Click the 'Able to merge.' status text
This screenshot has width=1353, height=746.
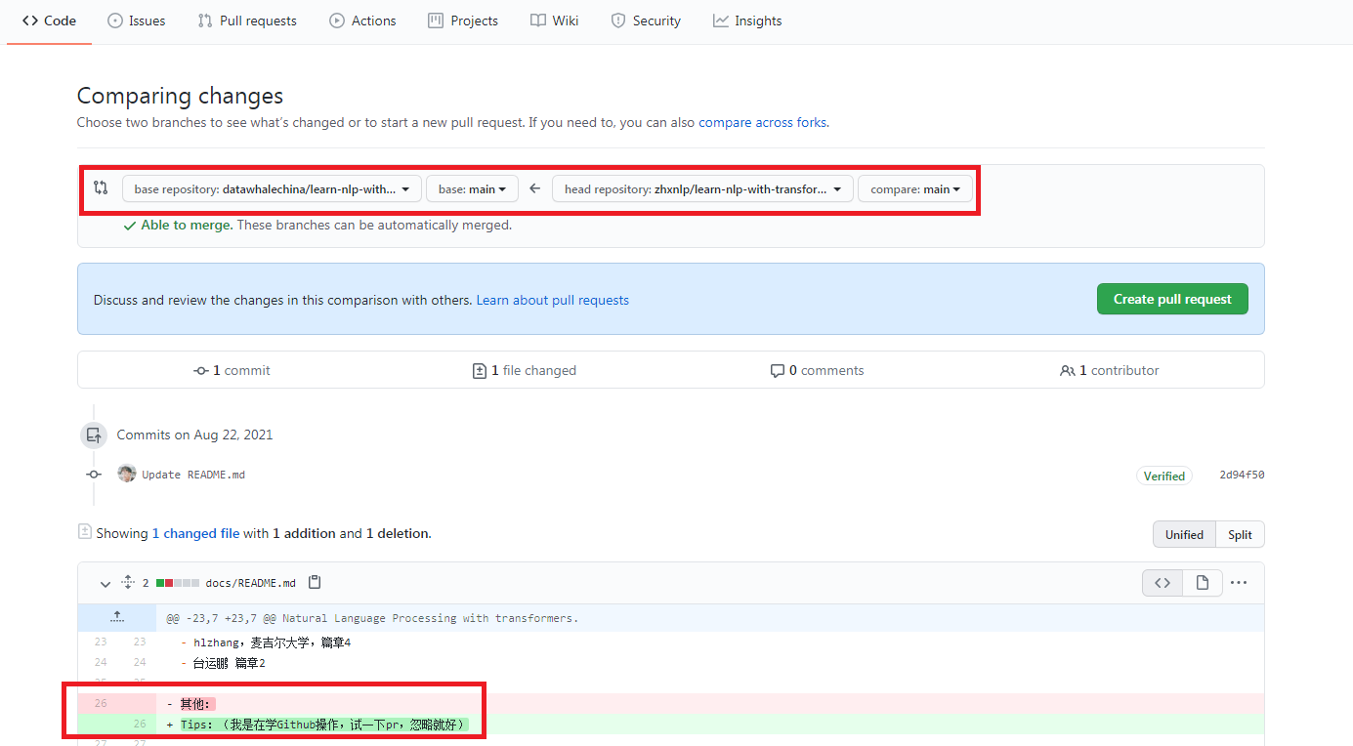tap(187, 225)
